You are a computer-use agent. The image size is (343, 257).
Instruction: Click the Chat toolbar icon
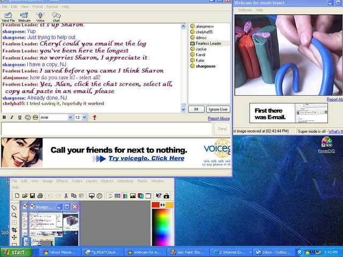(x=56, y=17)
